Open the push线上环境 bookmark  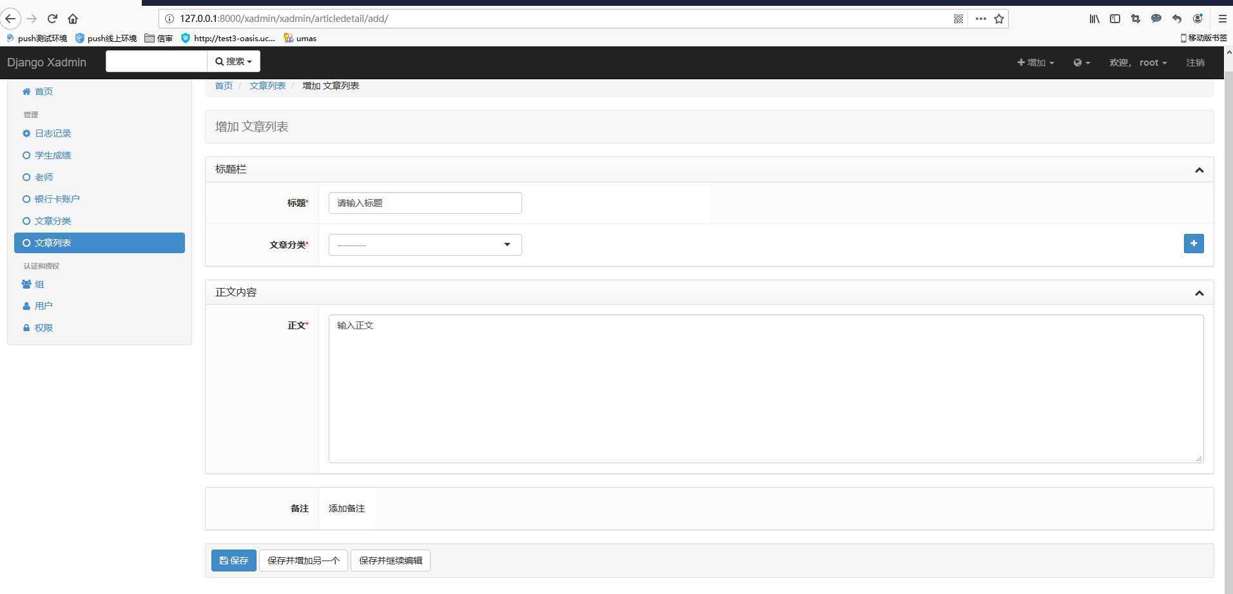coord(106,38)
